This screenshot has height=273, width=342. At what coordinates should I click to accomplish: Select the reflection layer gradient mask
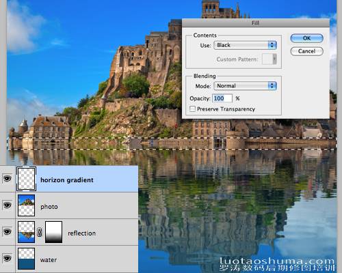pyautogui.click(x=53, y=232)
